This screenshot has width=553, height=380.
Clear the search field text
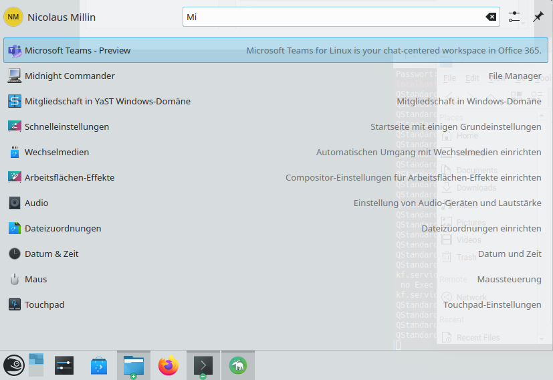click(491, 17)
